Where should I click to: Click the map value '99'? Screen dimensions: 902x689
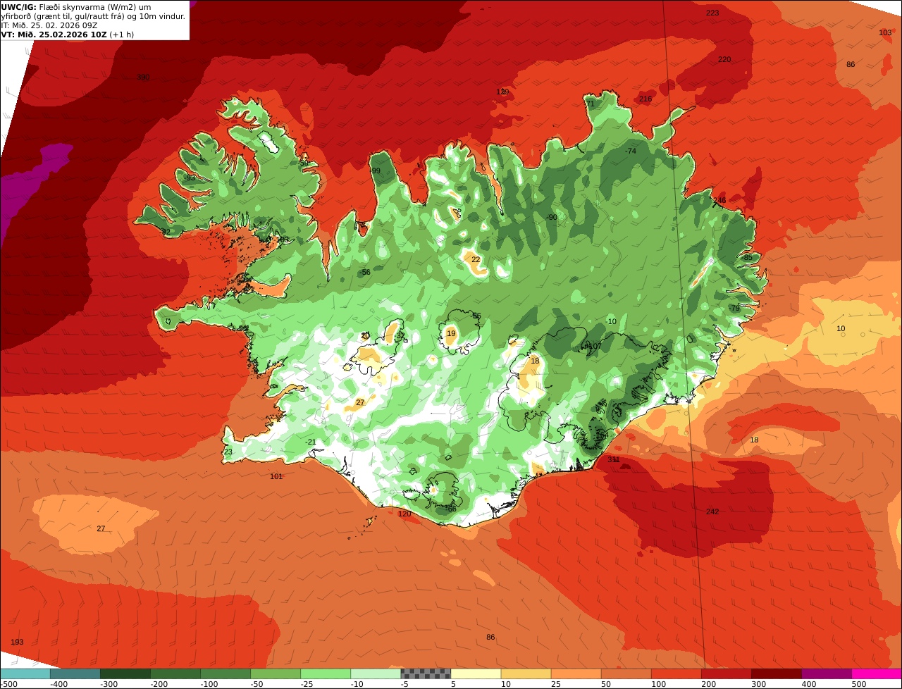[376, 170]
